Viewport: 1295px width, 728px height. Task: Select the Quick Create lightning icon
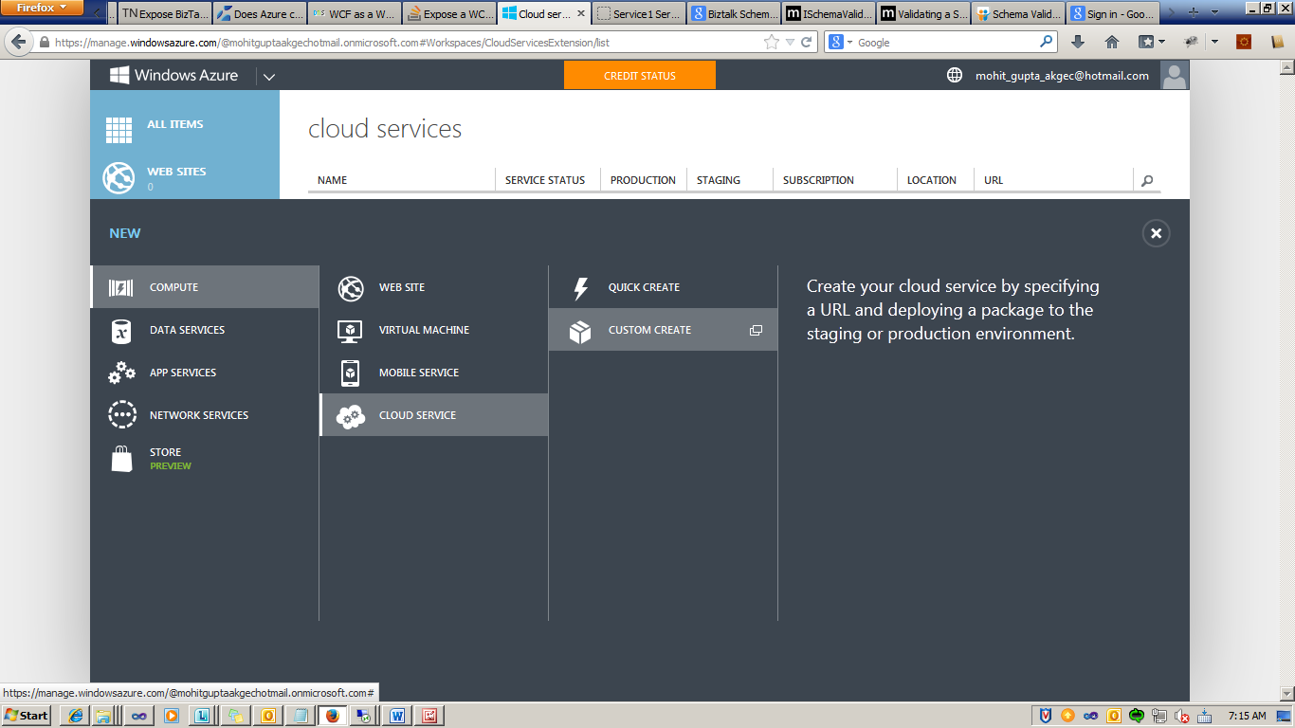click(580, 288)
